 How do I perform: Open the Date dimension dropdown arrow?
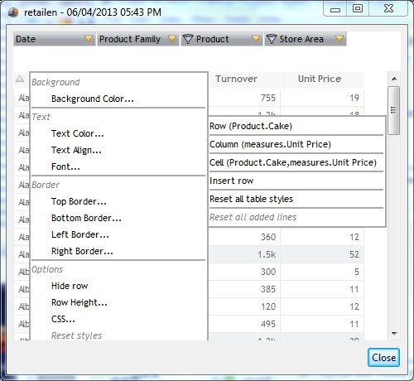point(89,39)
